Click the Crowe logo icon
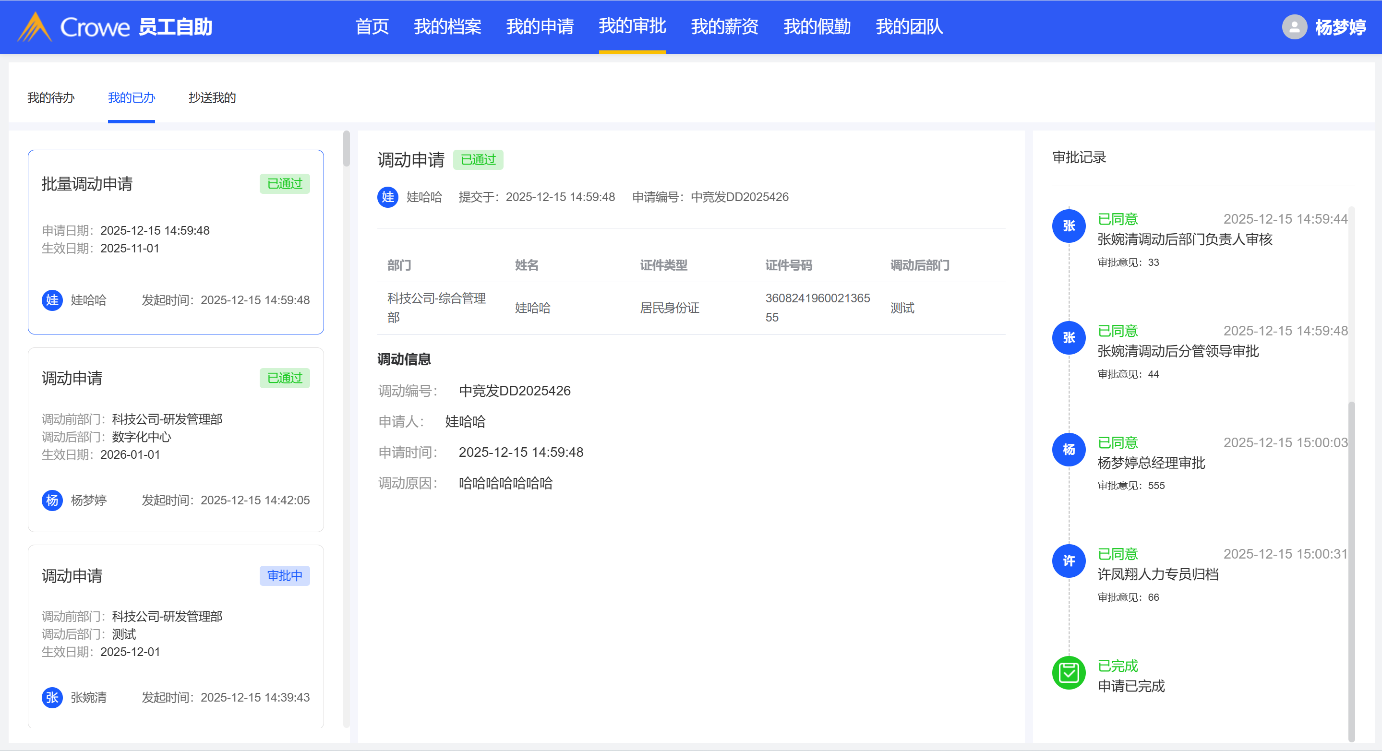Image resolution: width=1382 pixels, height=751 pixels. point(35,27)
